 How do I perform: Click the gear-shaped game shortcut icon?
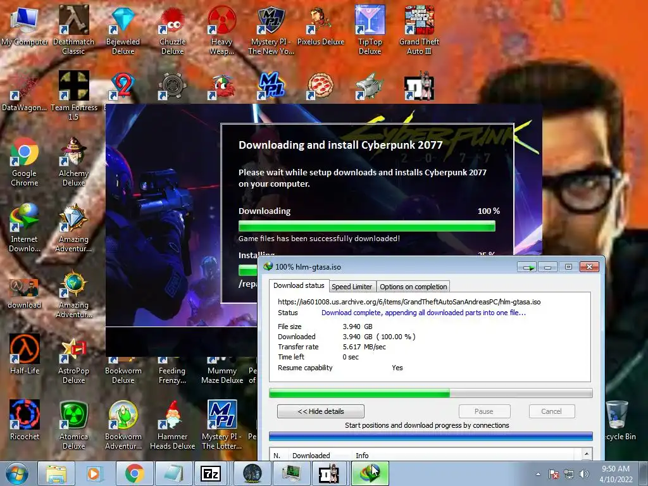[x=172, y=86]
